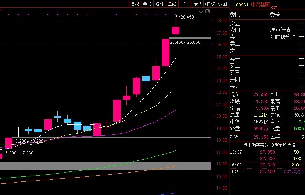Viewport: 305px width, 195px height.
Task: Click the 市值 value 1527亿
Action: pyautogui.click(x=261, y=122)
